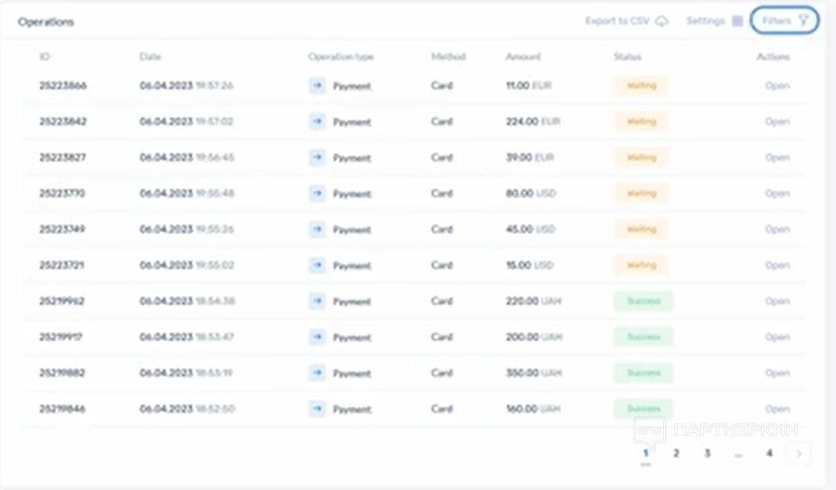Click the Amount column header

coord(523,56)
